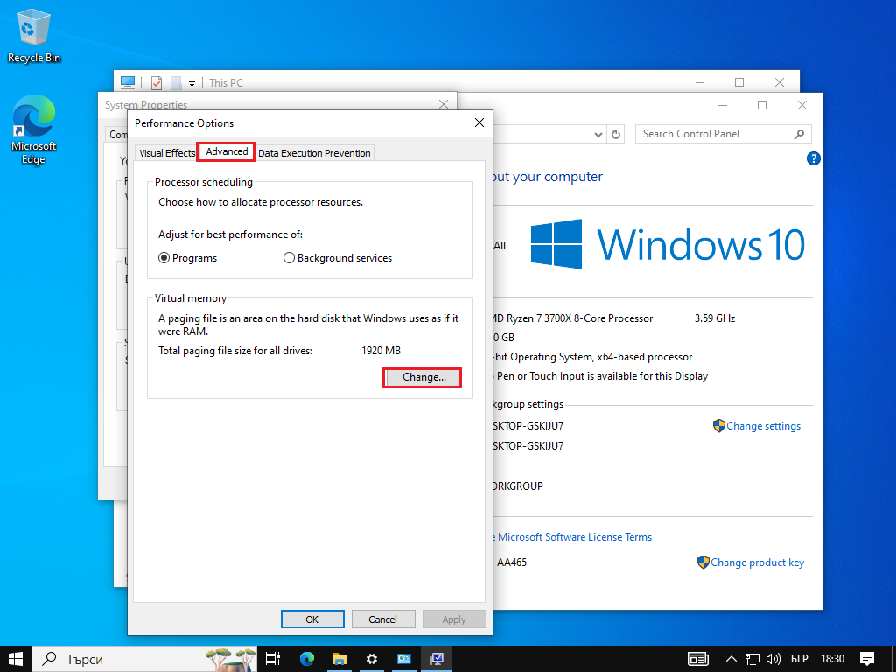Viewport: 896px width, 672px height.
Task: Open Settings gear on the taskbar
Action: point(371,659)
